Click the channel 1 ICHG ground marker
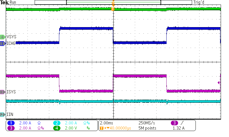This screenshot has width=229, height=137. pos(3,43)
